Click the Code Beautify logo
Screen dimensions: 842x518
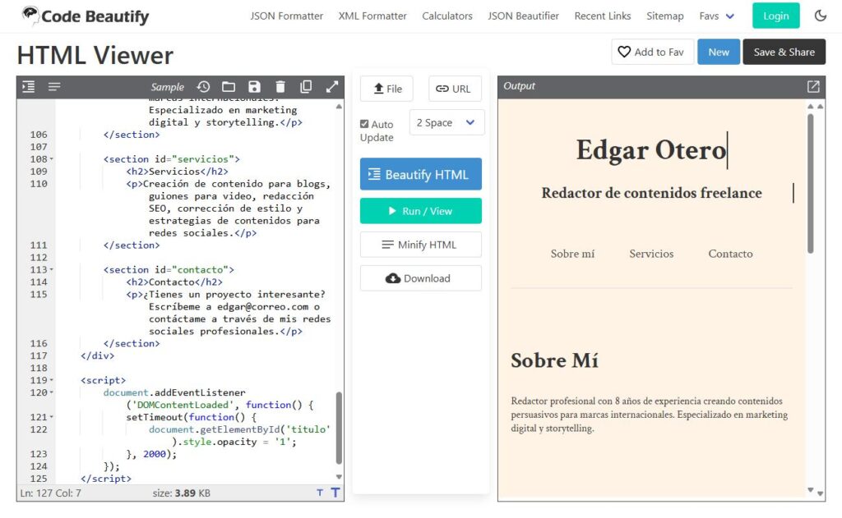(85, 16)
